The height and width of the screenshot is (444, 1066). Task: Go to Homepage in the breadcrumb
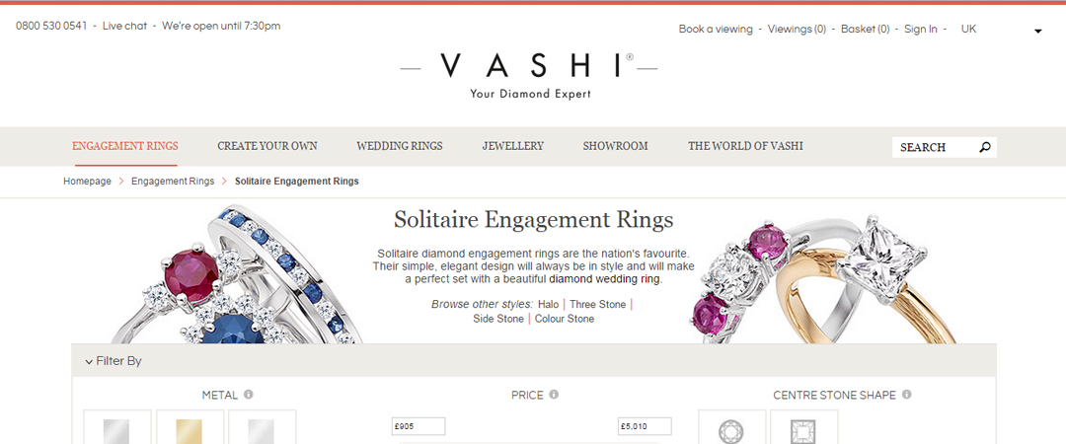pos(87,182)
